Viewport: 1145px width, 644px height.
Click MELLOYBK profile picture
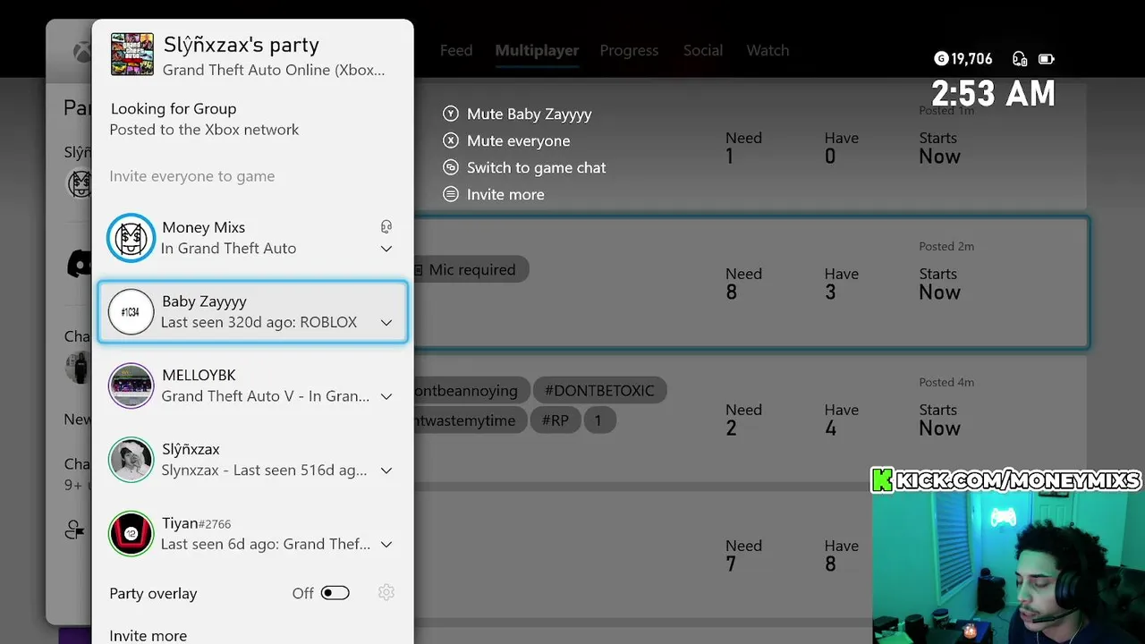click(x=131, y=386)
